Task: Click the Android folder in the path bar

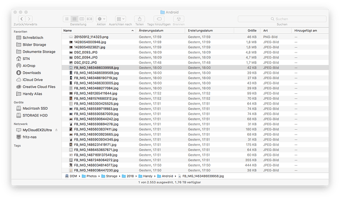Action: click(x=165, y=176)
